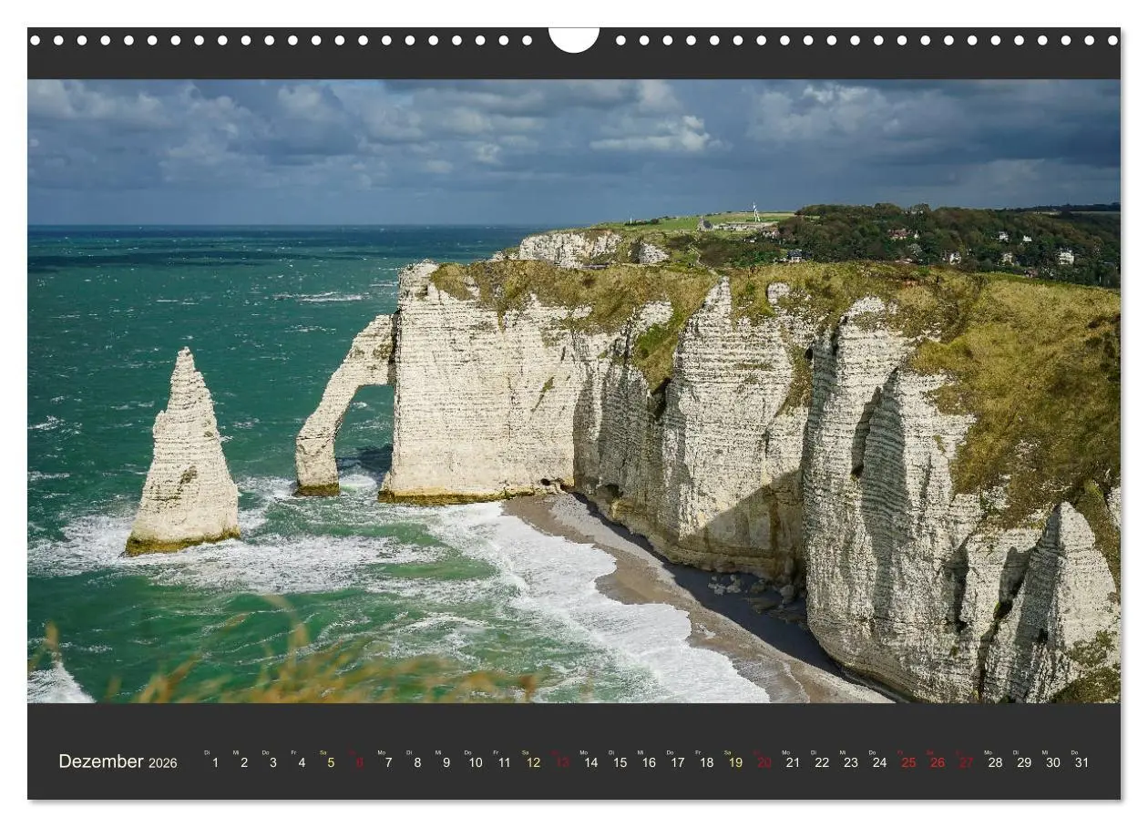Select the red Sunday 13 date

pyautogui.click(x=562, y=763)
